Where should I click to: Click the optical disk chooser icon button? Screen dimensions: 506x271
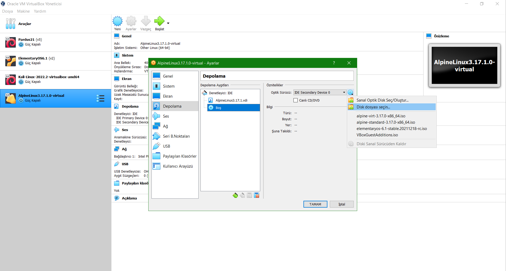(x=351, y=92)
